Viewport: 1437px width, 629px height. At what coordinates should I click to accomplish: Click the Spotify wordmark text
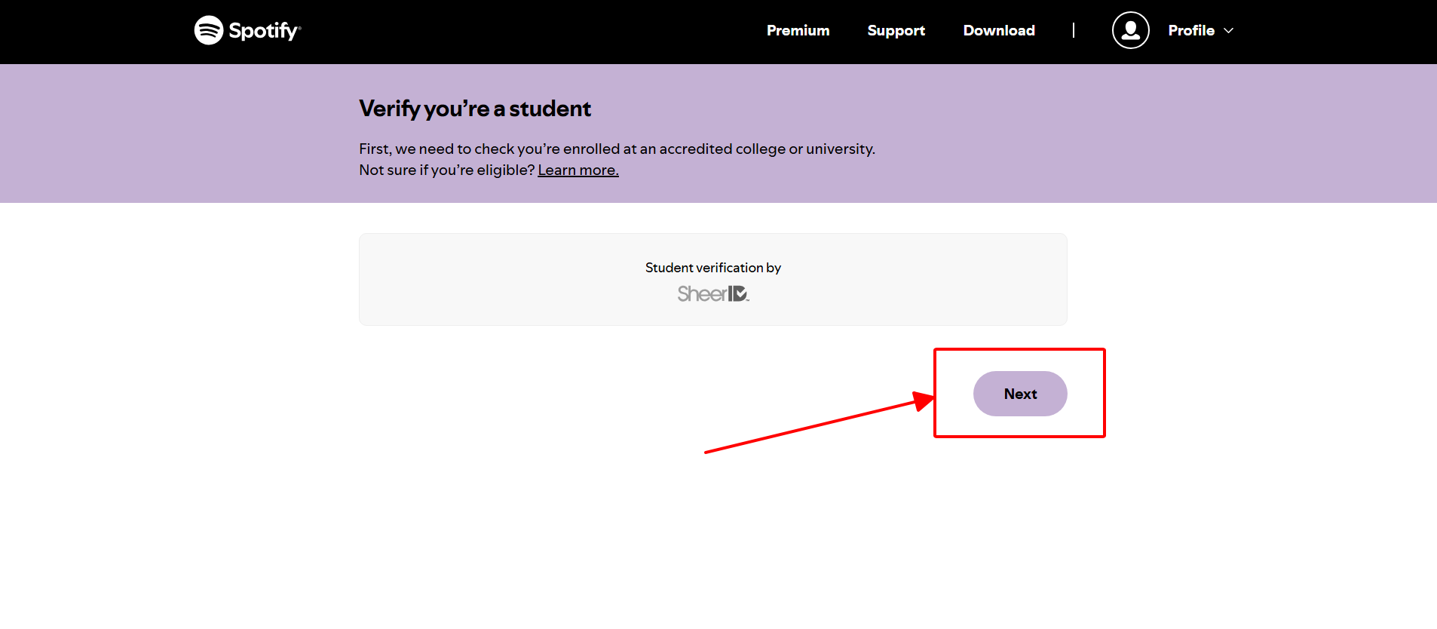[x=263, y=31]
